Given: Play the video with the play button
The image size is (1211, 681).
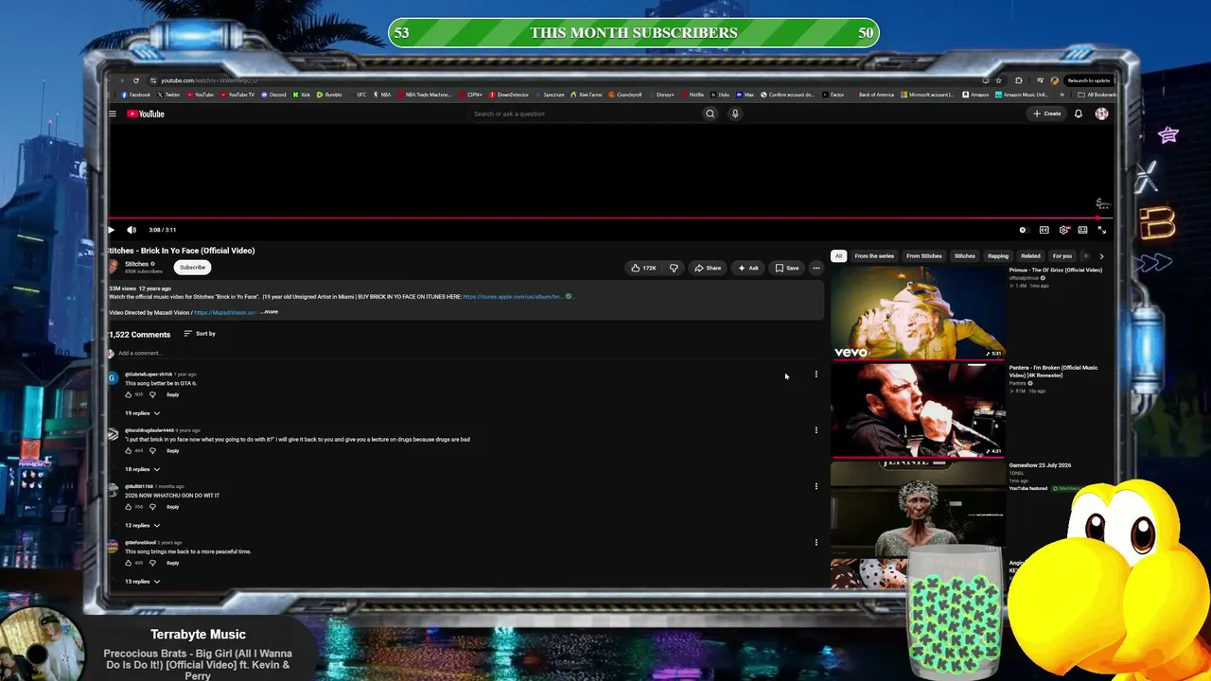Looking at the screenshot, I should (x=111, y=230).
